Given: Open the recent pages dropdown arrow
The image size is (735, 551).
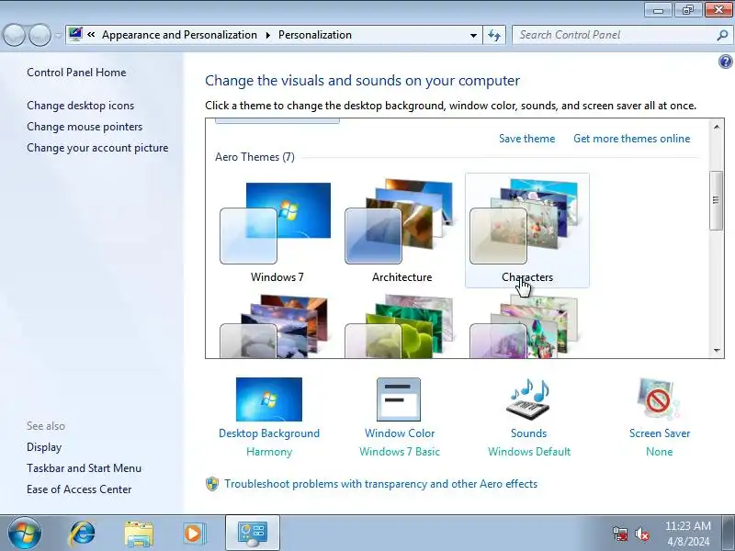Looking at the screenshot, I should click(x=58, y=35).
